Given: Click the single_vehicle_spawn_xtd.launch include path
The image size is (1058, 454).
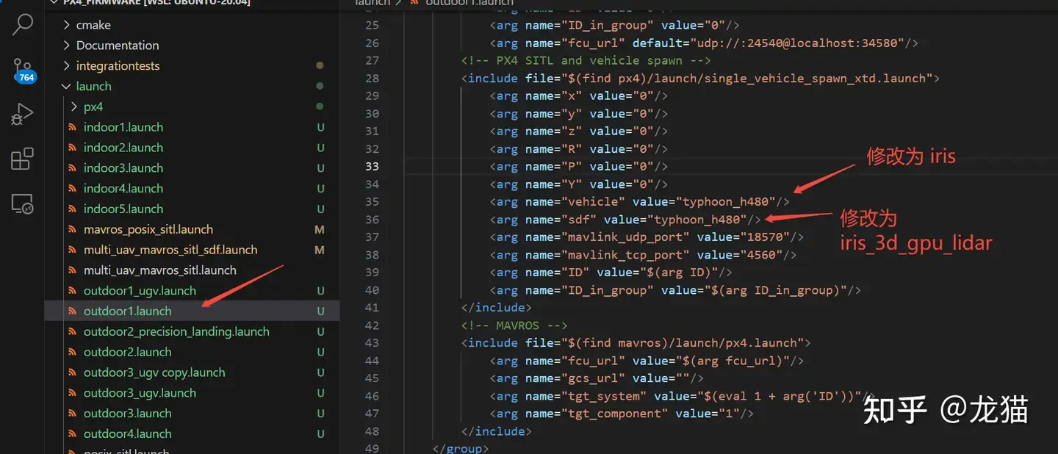Looking at the screenshot, I should pyautogui.click(x=746, y=79).
